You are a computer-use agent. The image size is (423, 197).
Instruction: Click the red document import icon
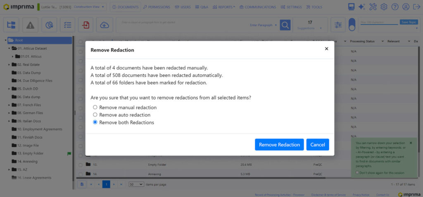86,25
